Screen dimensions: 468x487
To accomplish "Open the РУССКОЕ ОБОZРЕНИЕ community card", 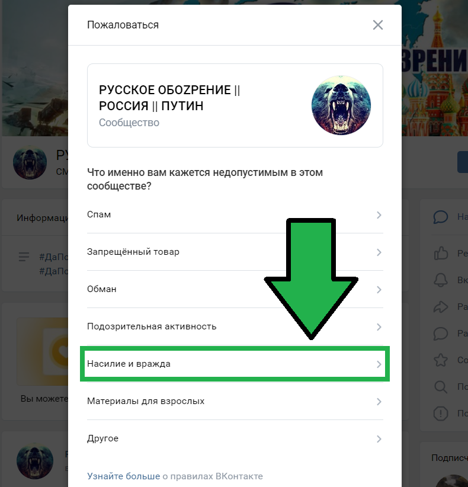I will pyautogui.click(x=235, y=105).
